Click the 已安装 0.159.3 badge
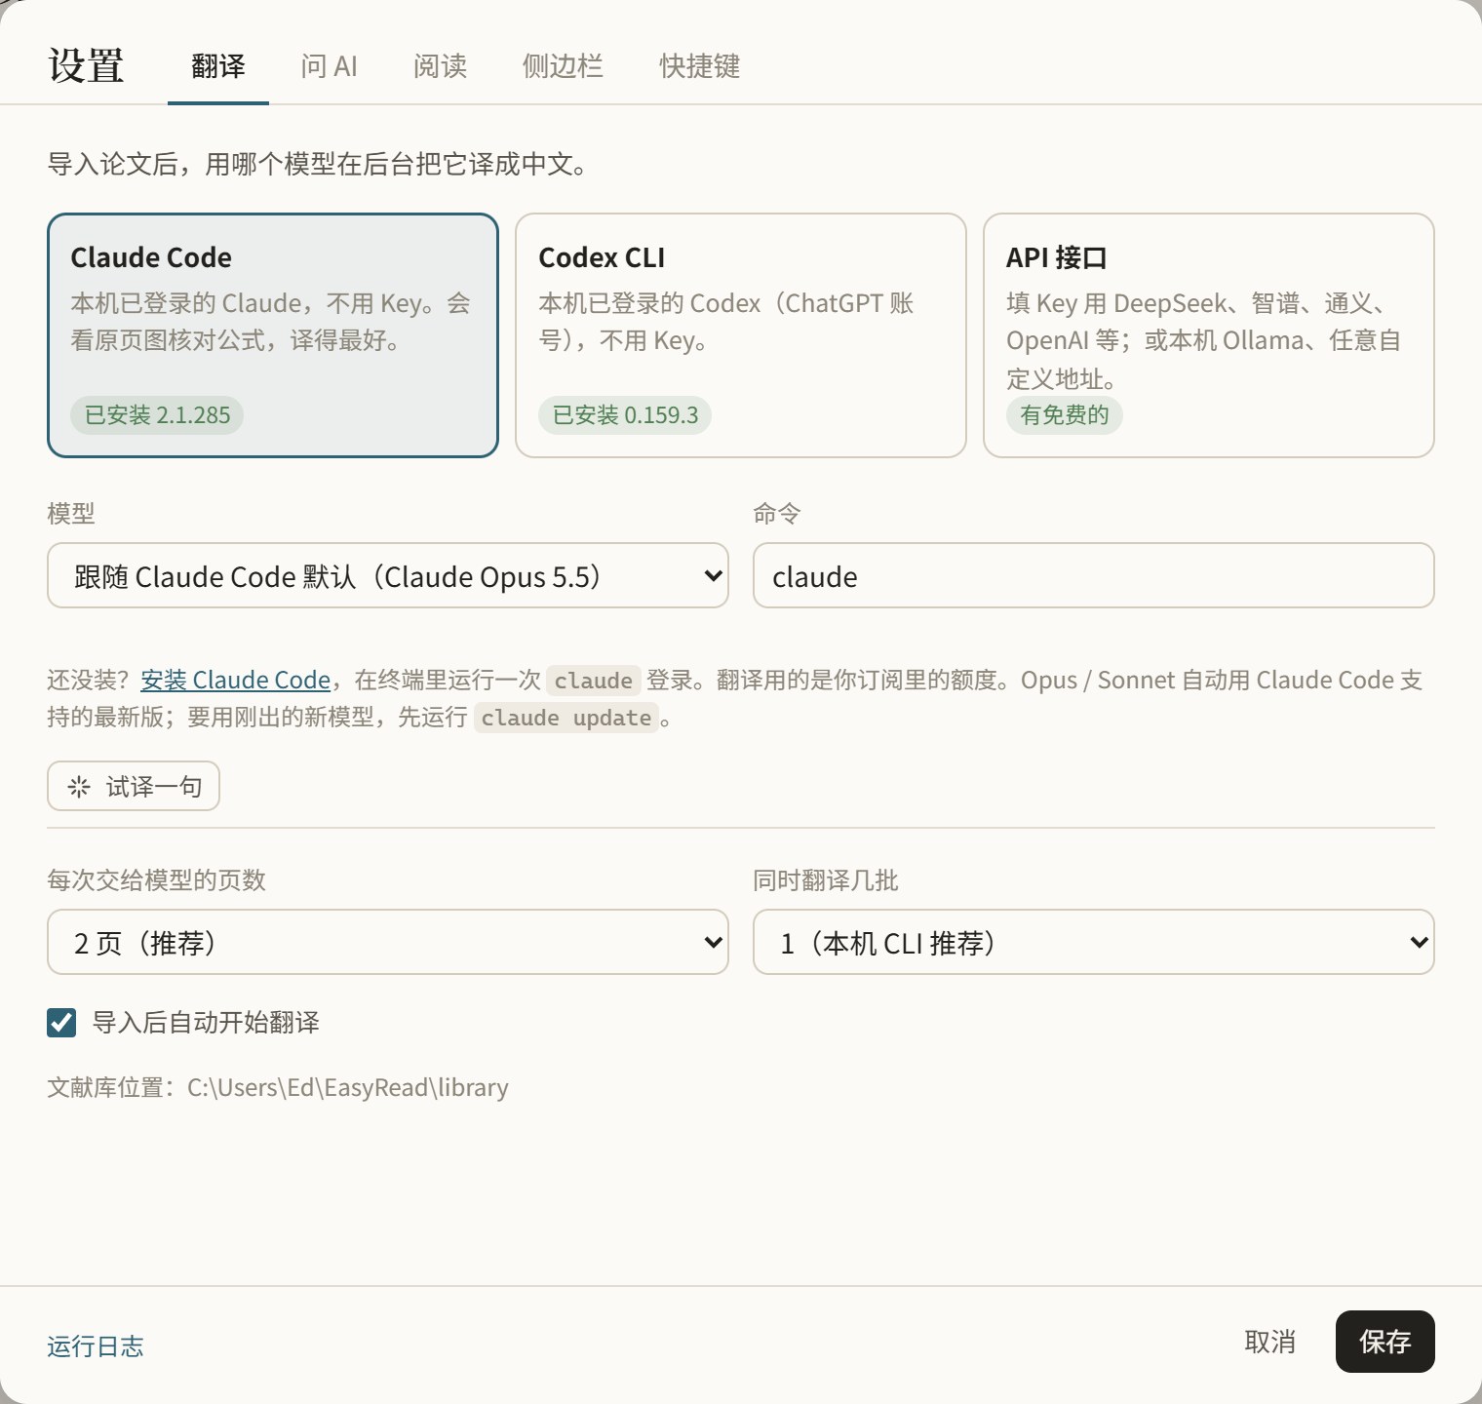This screenshot has width=1482, height=1404. pos(625,415)
